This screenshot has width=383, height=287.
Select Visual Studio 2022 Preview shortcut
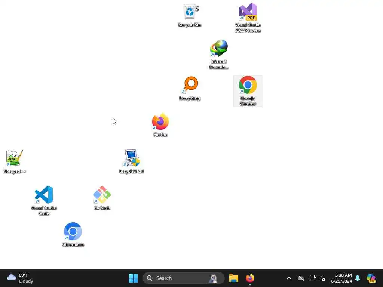(x=248, y=18)
